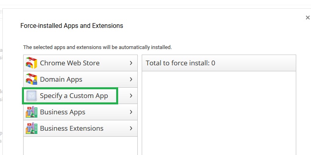
Task: Expand the Business Apps chevron
Action: pyautogui.click(x=131, y=112)
